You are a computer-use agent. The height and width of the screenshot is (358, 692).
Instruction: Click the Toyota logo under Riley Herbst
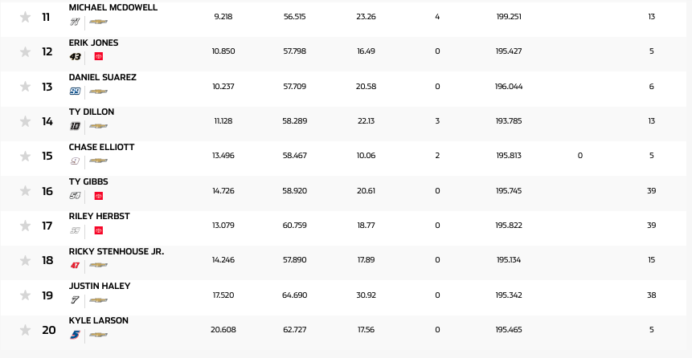pyautogui.click(x=99, y=230)
